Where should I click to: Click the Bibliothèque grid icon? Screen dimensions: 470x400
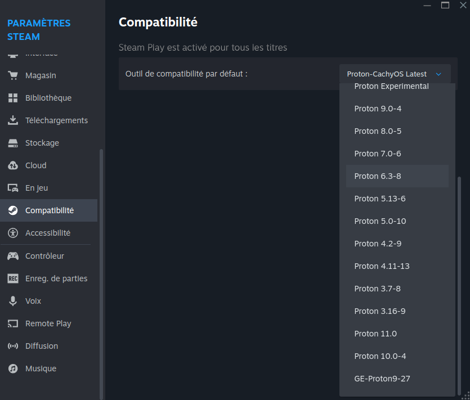click(x=13, y=98)
